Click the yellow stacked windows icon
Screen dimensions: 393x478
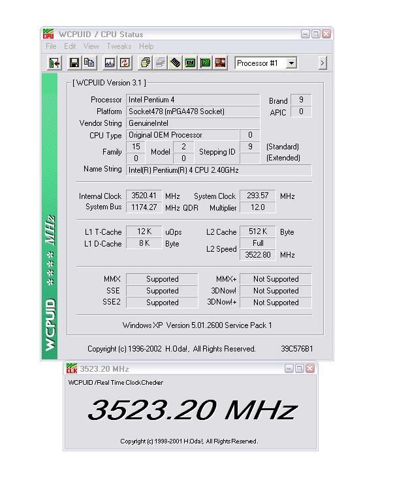tap(145, 63)
